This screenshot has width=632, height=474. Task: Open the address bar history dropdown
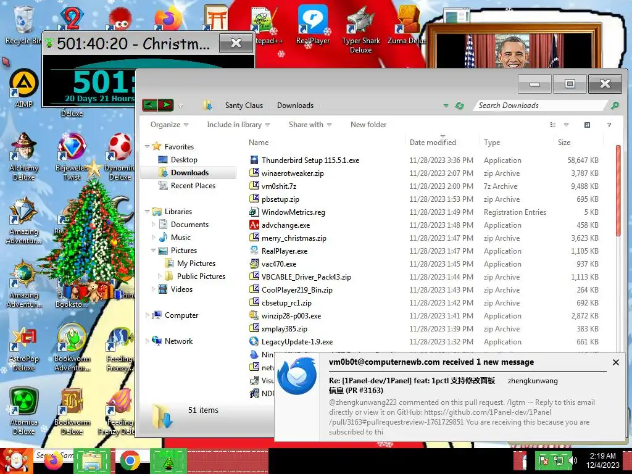point(446,106)
